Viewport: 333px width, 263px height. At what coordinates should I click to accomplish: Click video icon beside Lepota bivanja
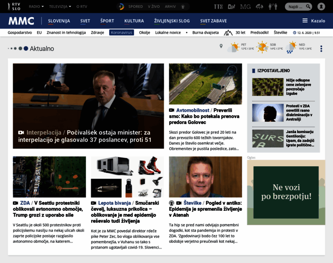tap(94, 203)
